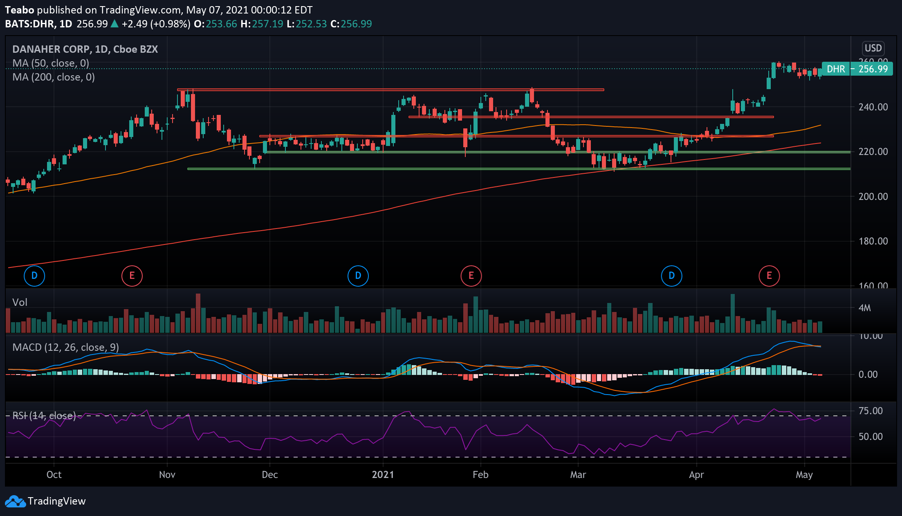Click the 50.00 RSI axis label
This screenshot has width=902, height=516.
(871, 437)
